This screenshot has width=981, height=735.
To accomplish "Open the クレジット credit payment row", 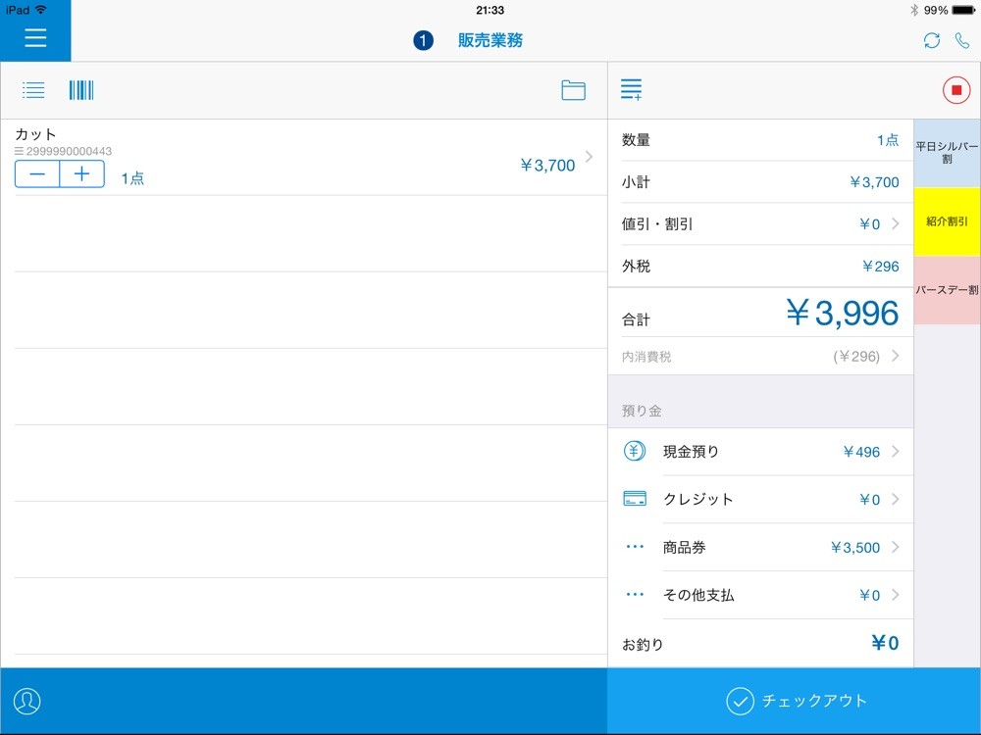I will [760, 500].
